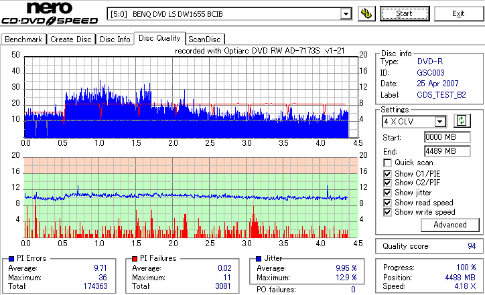Click PI Errors maximum value 36
Viewport: 485px width, 295px height.
click(102, 278)
